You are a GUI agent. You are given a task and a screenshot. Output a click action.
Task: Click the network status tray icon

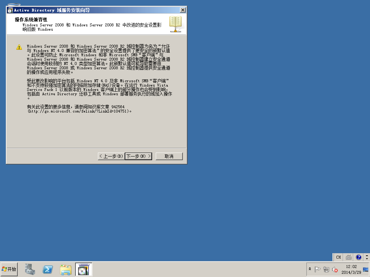[326, 269]
